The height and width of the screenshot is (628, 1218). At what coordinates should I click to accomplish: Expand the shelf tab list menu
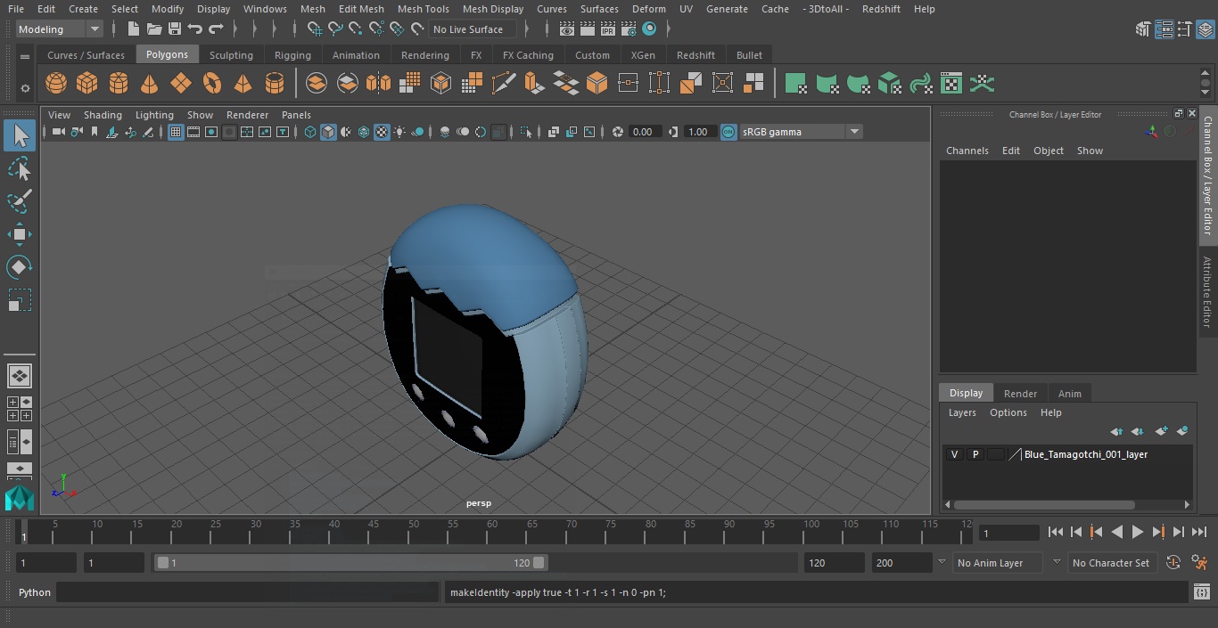point(25,55)
